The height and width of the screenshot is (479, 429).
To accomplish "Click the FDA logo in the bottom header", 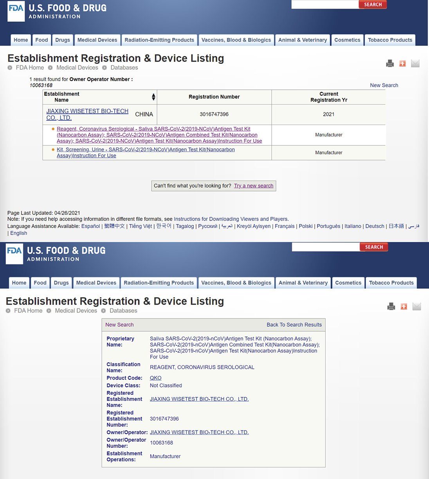I will (x=14, y=254).
